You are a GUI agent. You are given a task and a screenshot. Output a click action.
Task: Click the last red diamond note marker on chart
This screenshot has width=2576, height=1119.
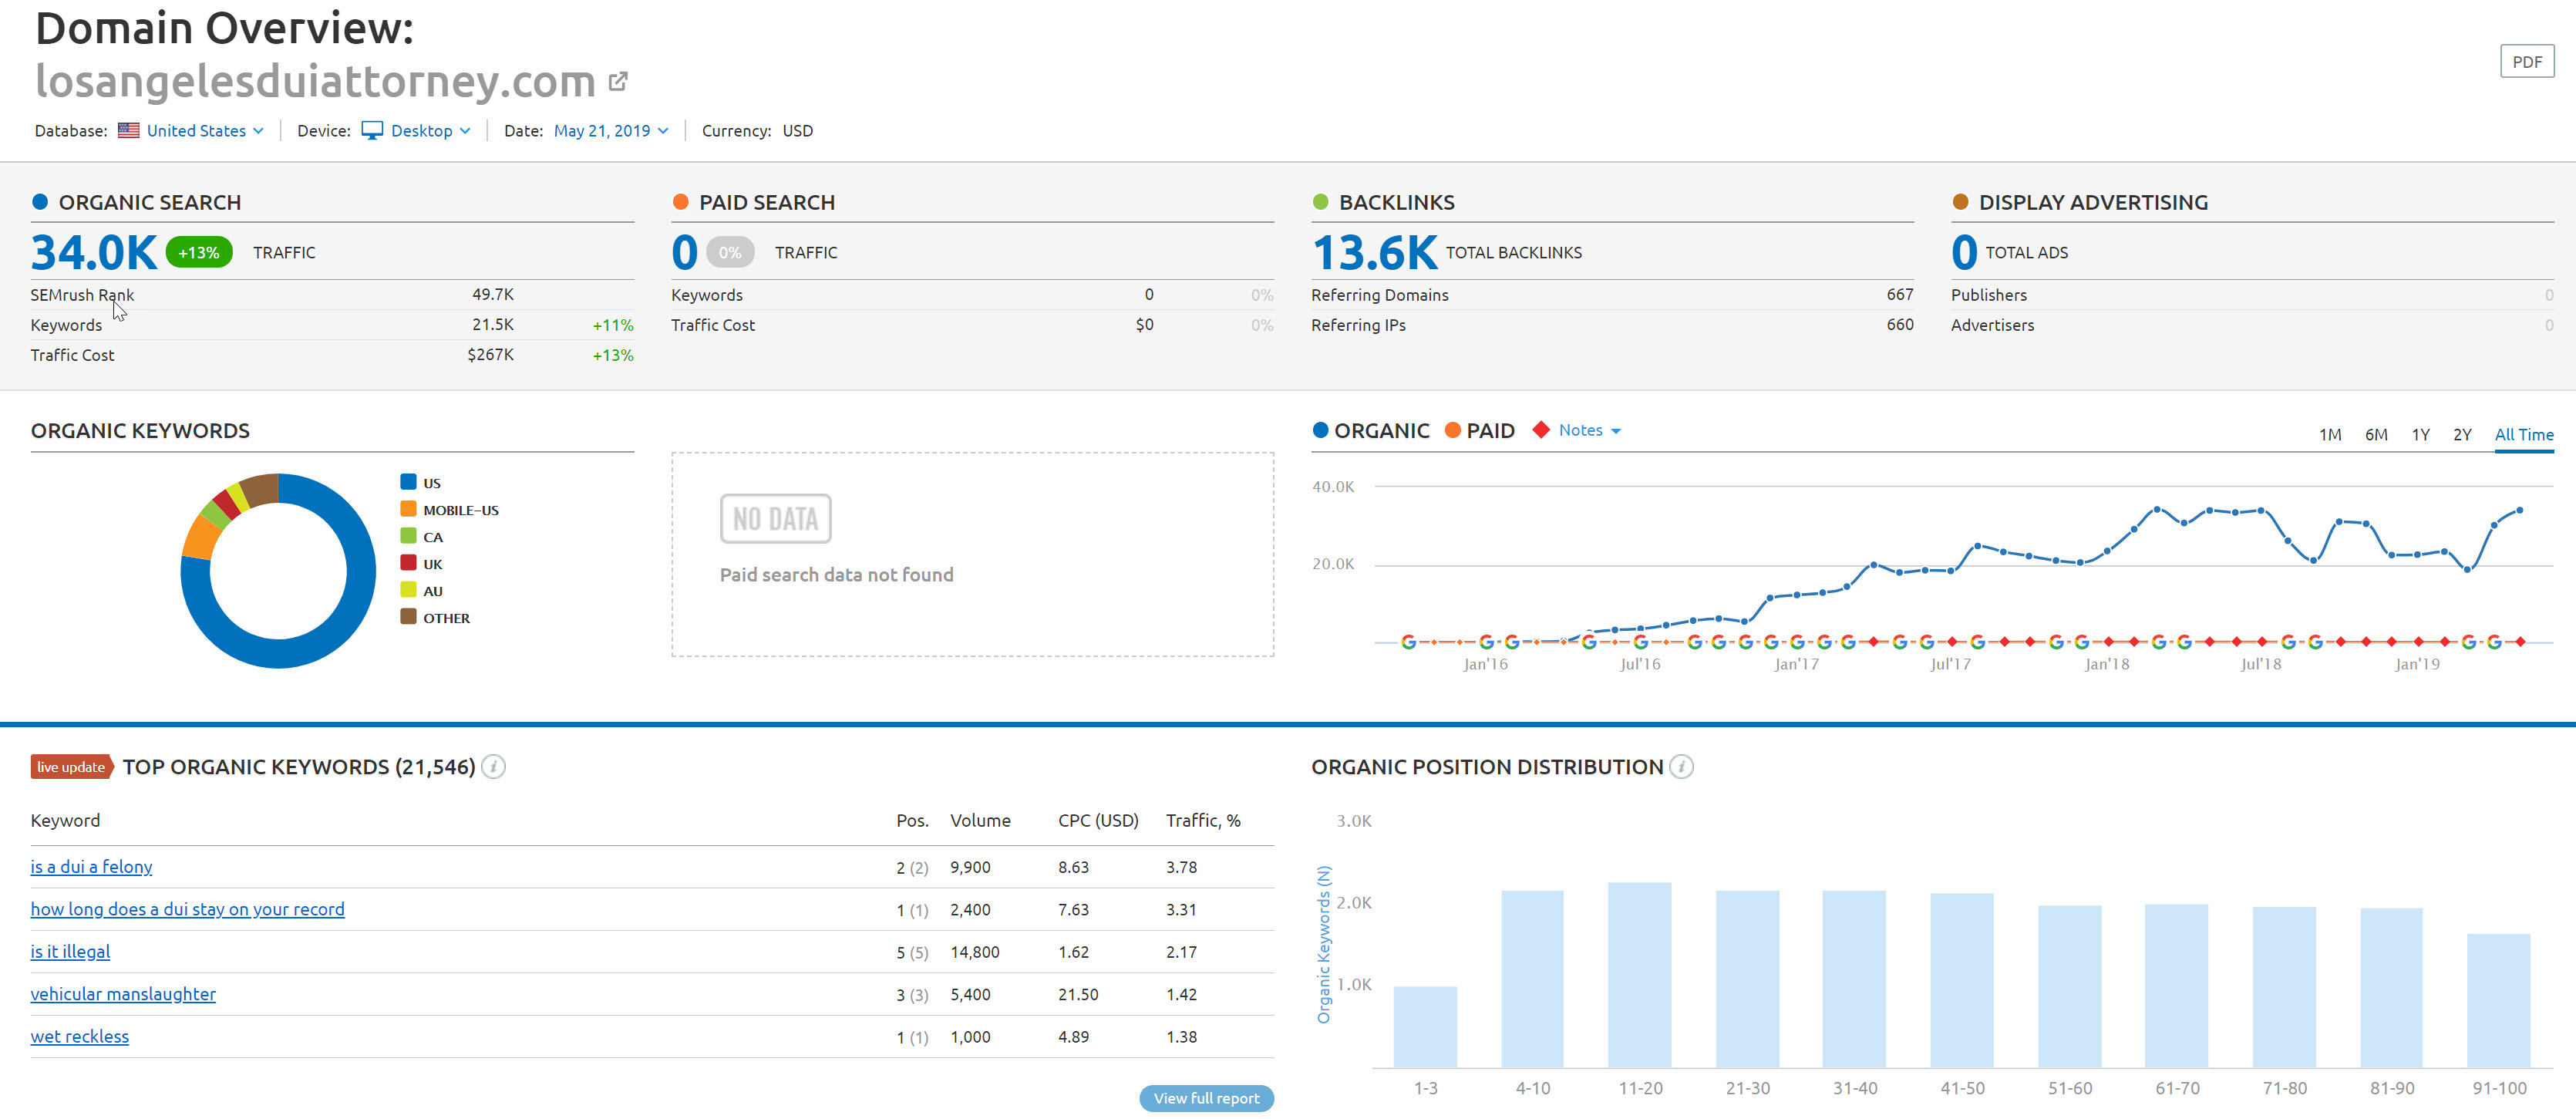pyautogui.click(x=2520, y=642)
